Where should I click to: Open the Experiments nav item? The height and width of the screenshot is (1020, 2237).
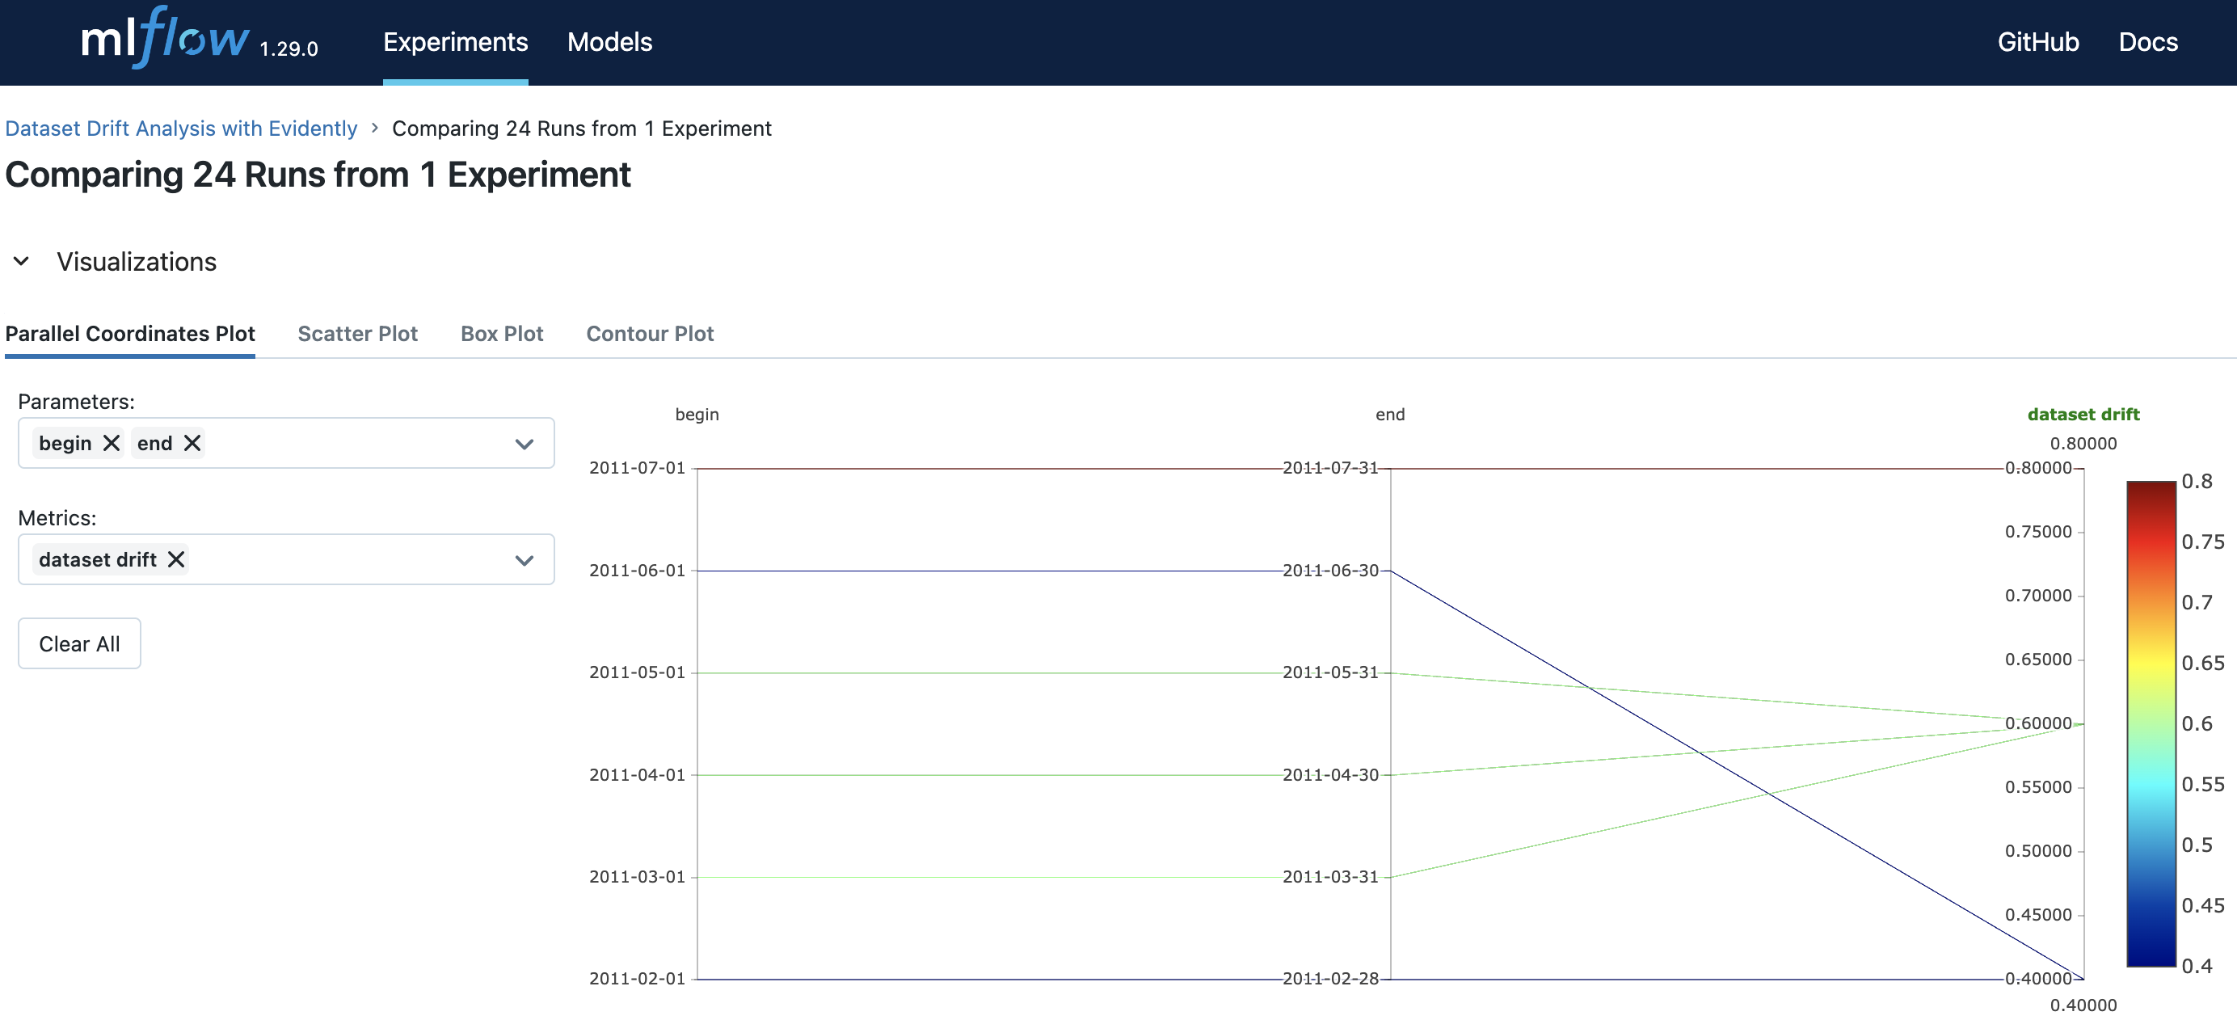click(455, 42)
